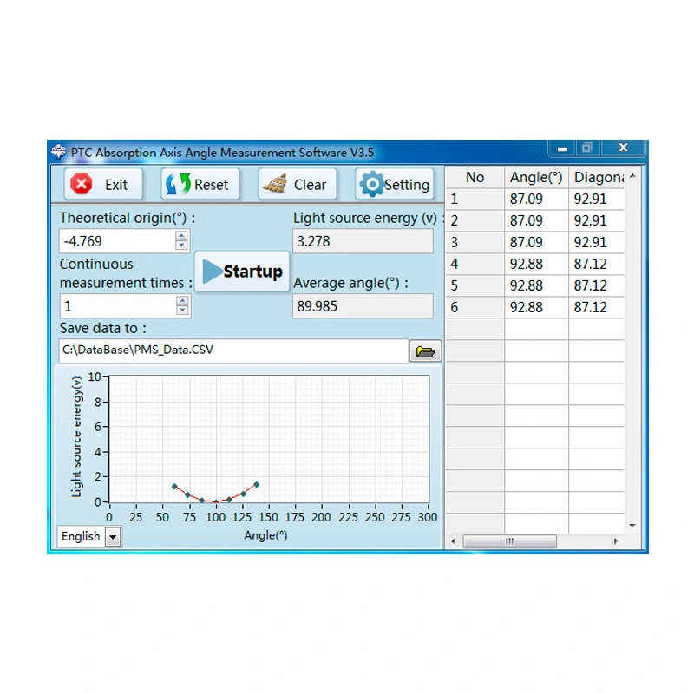This screenshot has height=694, width=694.
Task: Click the Clear button
Action: pyautogui.click(x=298, y=184)
